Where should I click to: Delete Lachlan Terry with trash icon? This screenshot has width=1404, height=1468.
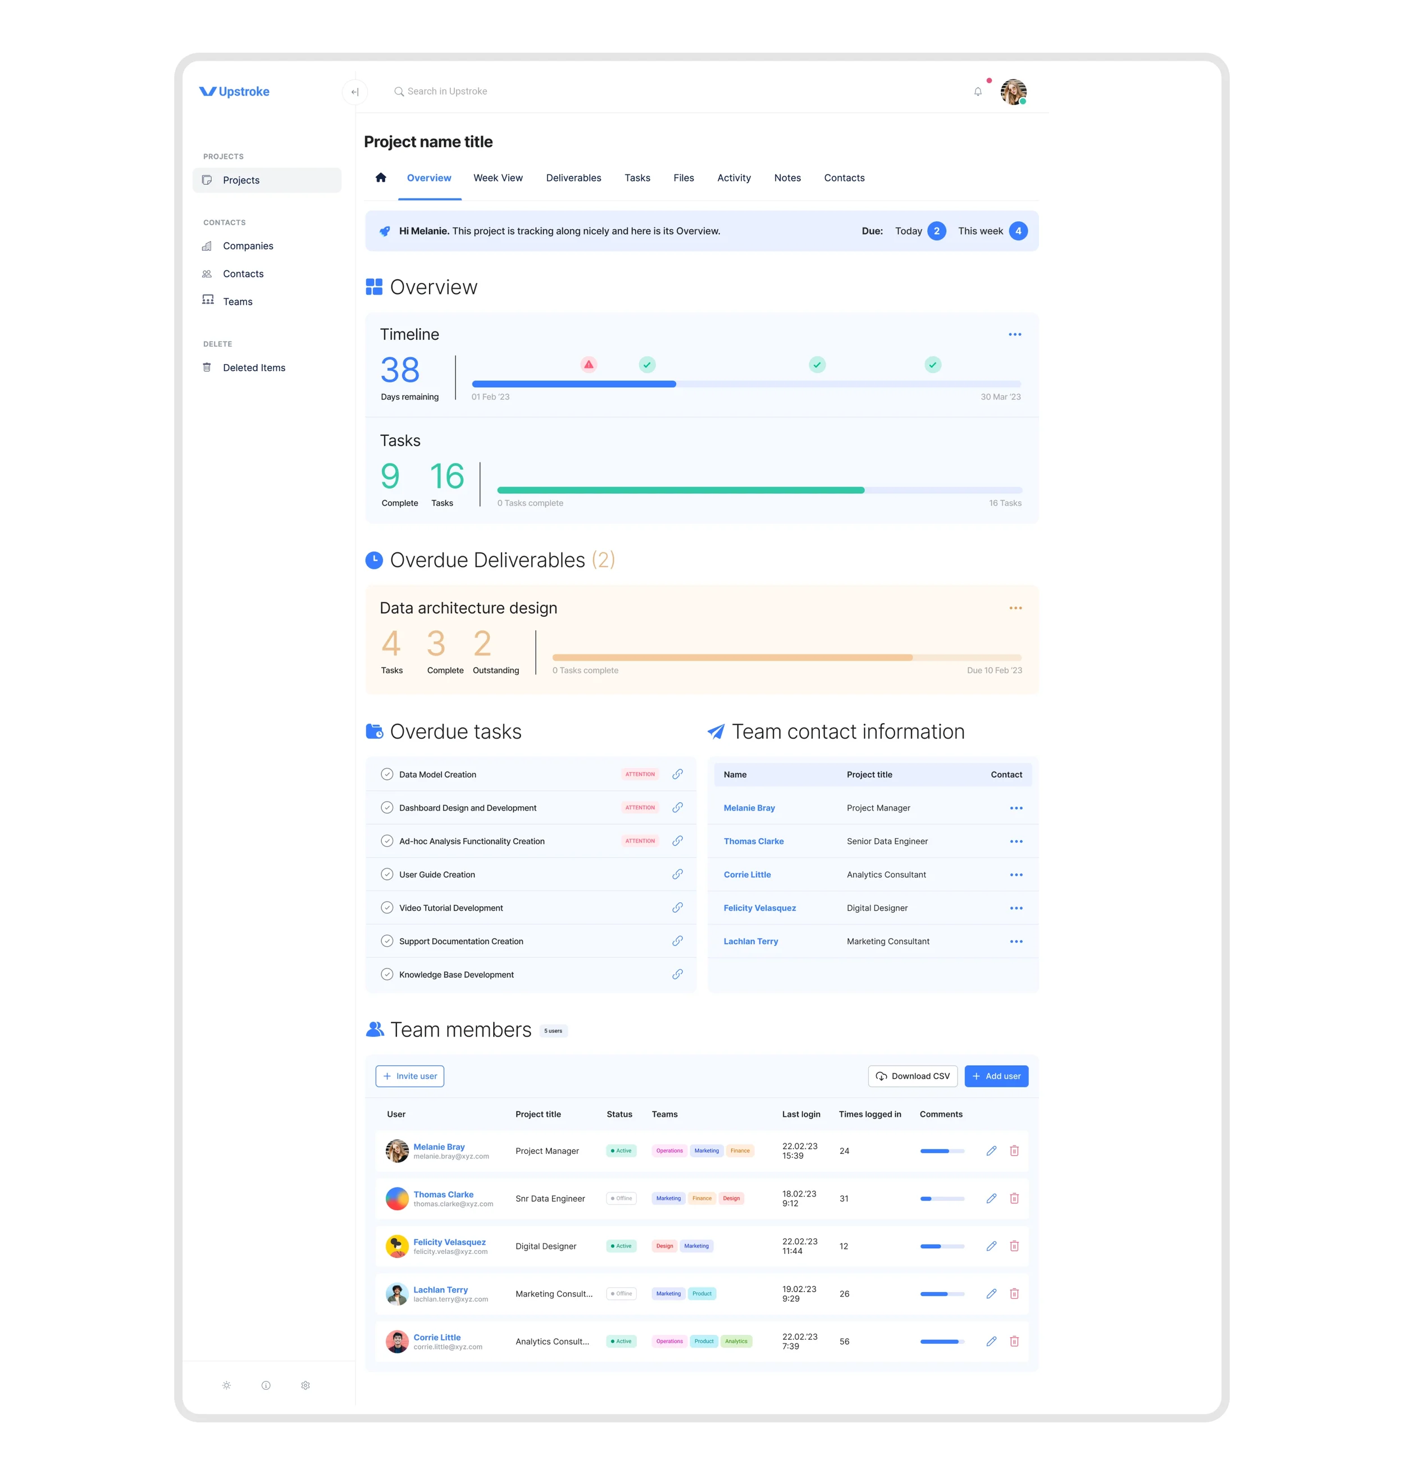1014,1294
